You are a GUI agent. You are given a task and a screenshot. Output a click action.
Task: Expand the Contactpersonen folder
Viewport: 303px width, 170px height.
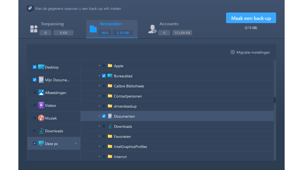[x=100, y=96]
